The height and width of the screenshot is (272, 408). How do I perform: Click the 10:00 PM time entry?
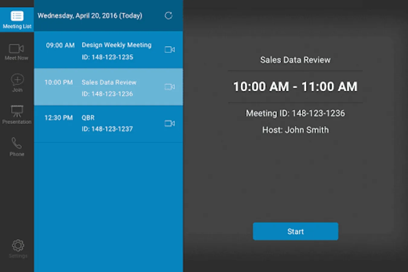coord(59,82)
